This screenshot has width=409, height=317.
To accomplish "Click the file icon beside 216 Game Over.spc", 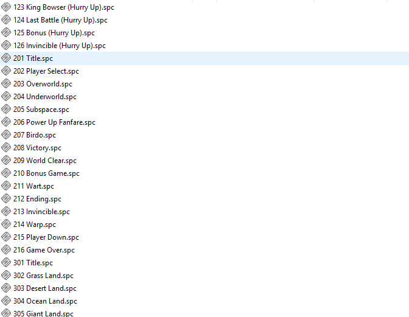I will point(6,250).
